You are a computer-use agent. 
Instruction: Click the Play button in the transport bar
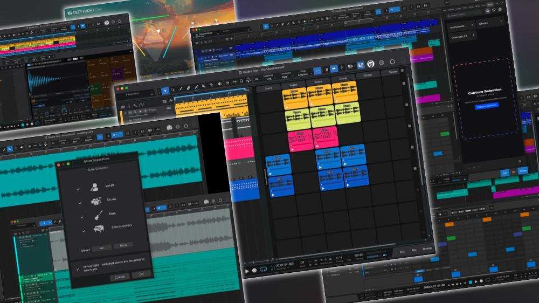[247, 271]
